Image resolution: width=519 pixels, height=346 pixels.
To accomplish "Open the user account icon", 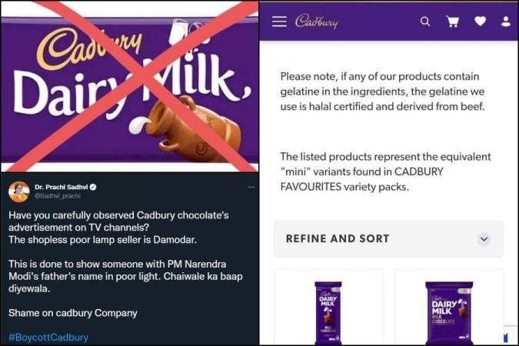I will (505, 22).
